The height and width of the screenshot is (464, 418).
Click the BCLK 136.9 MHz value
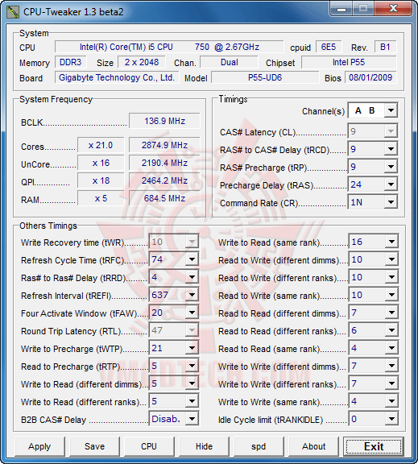(x=164, y=121)
